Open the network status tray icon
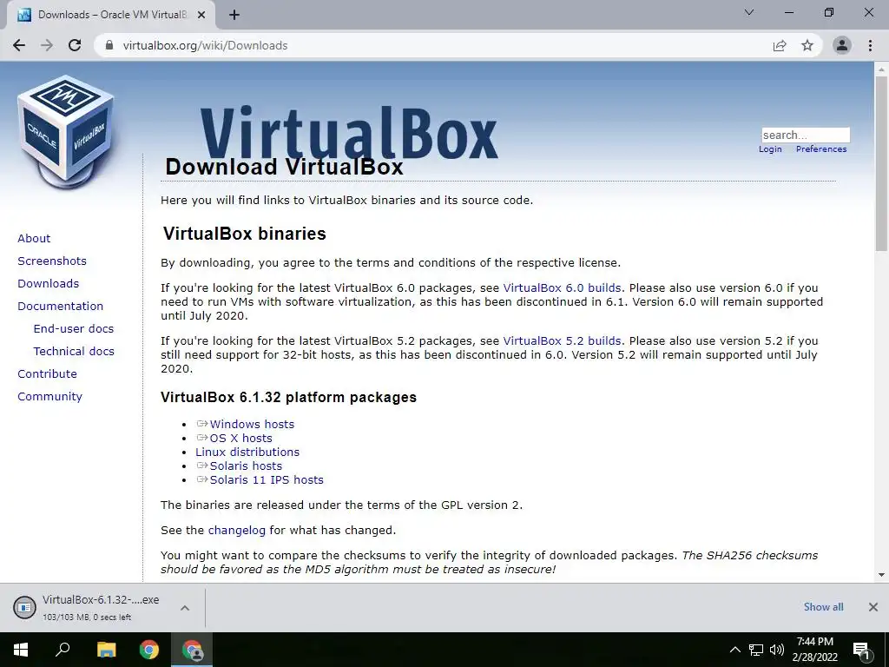The height and width of the screenshot is (667, 889). pyautogui.click(x=756, y=650)
